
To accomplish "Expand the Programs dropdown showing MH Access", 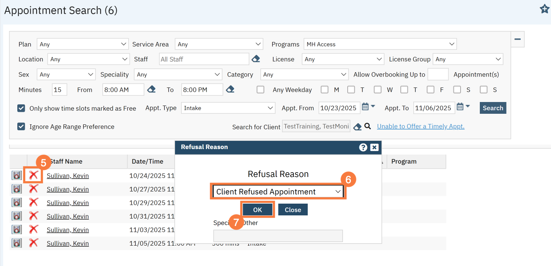I will pyautogui.click(x=380, y=44).
